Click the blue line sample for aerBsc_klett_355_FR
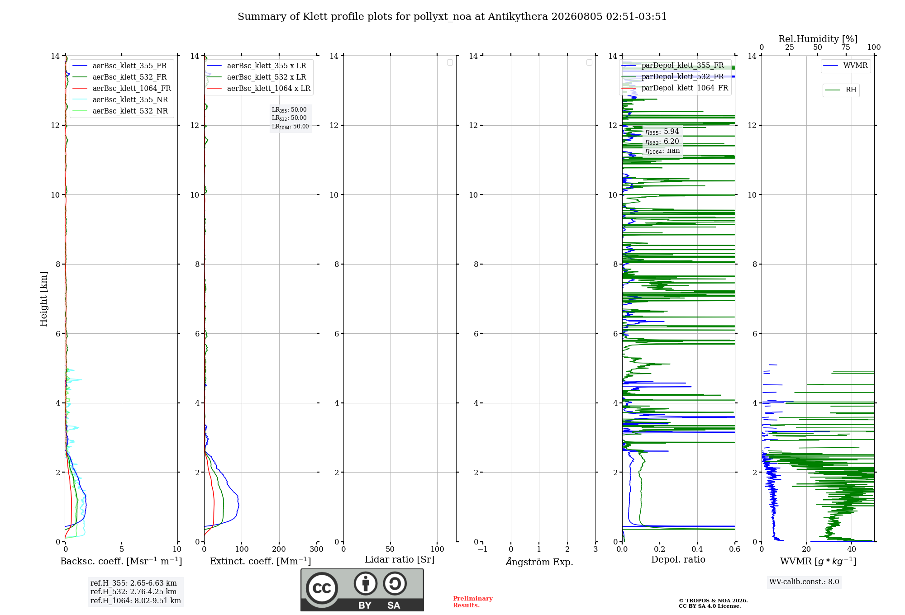The image size is (905, 615). [80, 66]
